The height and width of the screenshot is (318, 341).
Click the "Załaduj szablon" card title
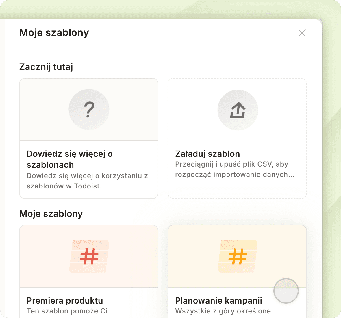207,154
